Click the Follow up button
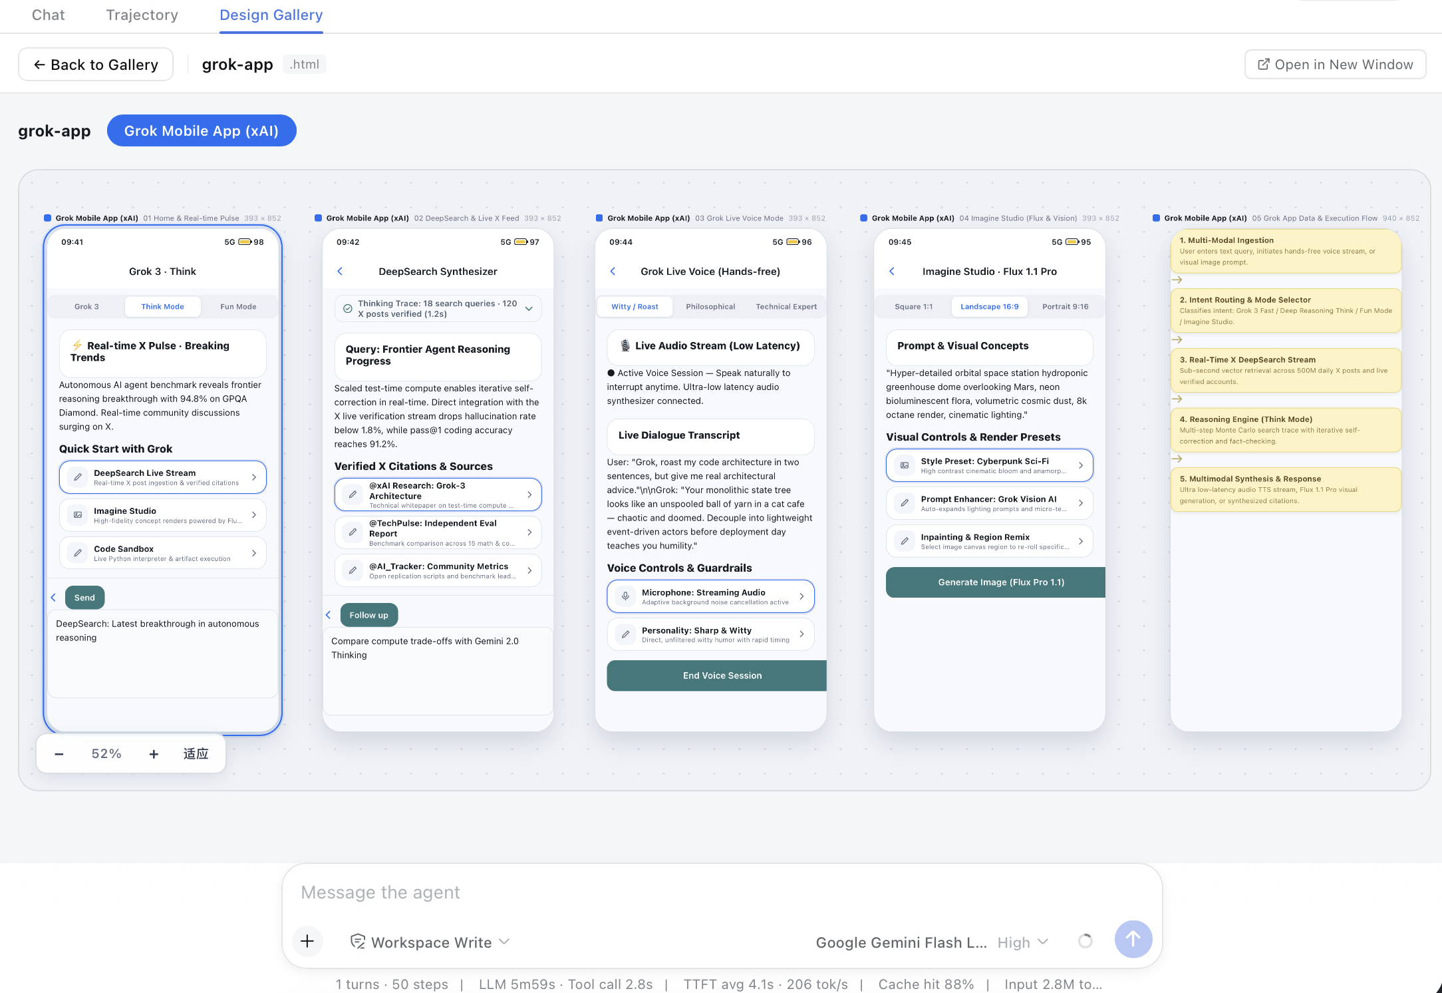Image resolution: width=1442 pixels, height=993 pixels. 369,615
